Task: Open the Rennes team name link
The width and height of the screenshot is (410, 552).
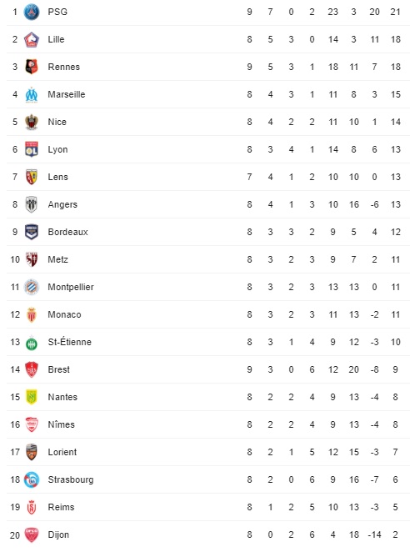Action: tap(64, 67)
